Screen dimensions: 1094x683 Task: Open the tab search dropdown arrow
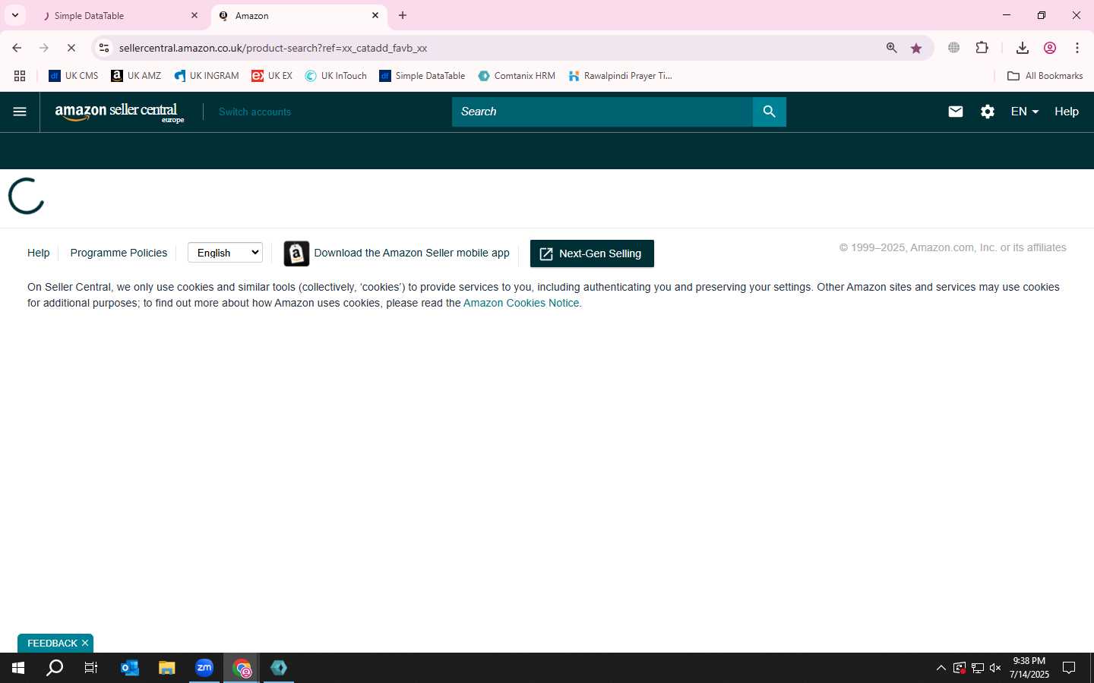click(14, 15)
